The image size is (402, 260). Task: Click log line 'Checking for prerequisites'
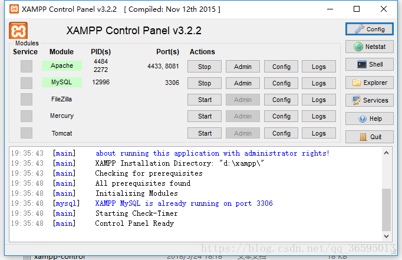[149, 173]
